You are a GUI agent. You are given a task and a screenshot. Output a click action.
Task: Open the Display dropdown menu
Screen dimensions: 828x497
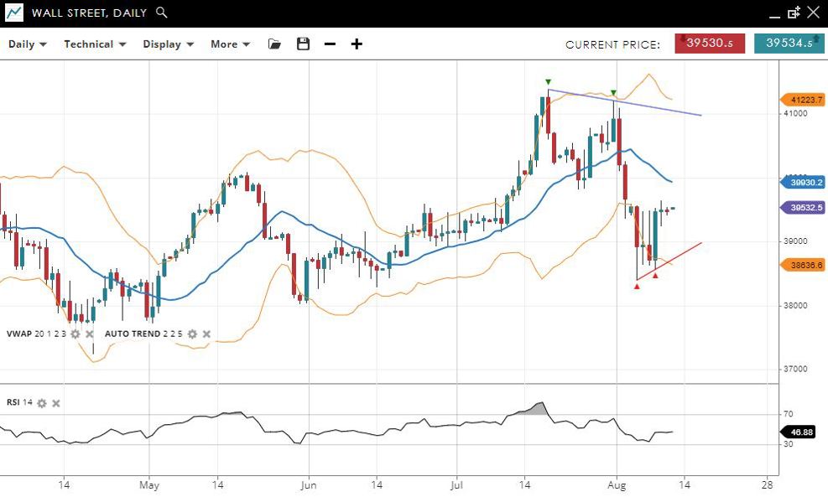(168, 44)
